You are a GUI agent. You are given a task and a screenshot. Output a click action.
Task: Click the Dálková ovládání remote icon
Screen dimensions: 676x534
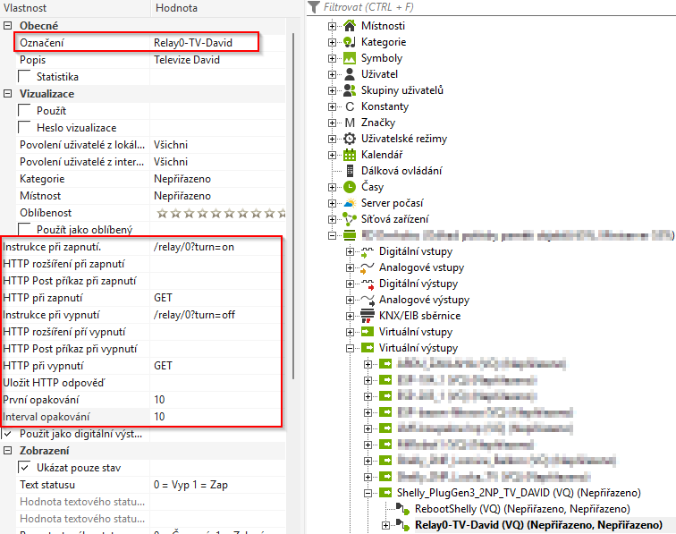[350, 171]
